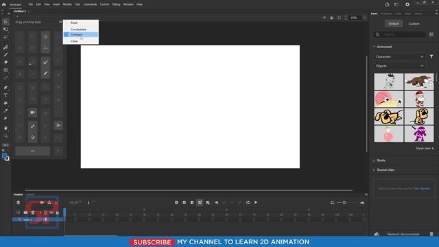This screenshot has width=439, height=247.
Task: Click the purple ninja asset thumbnail
Action: [419, 134]
